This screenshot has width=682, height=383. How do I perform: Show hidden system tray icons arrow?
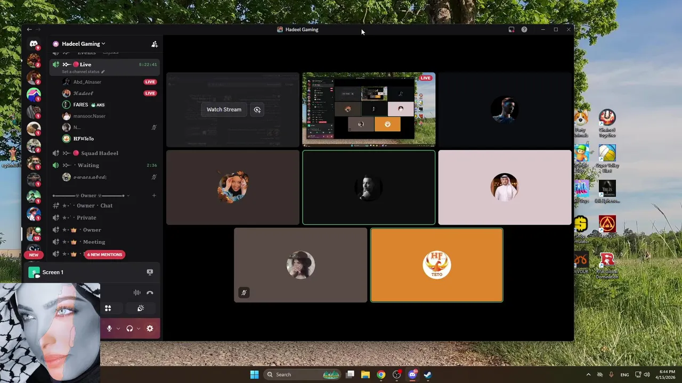tap(588, 374)
